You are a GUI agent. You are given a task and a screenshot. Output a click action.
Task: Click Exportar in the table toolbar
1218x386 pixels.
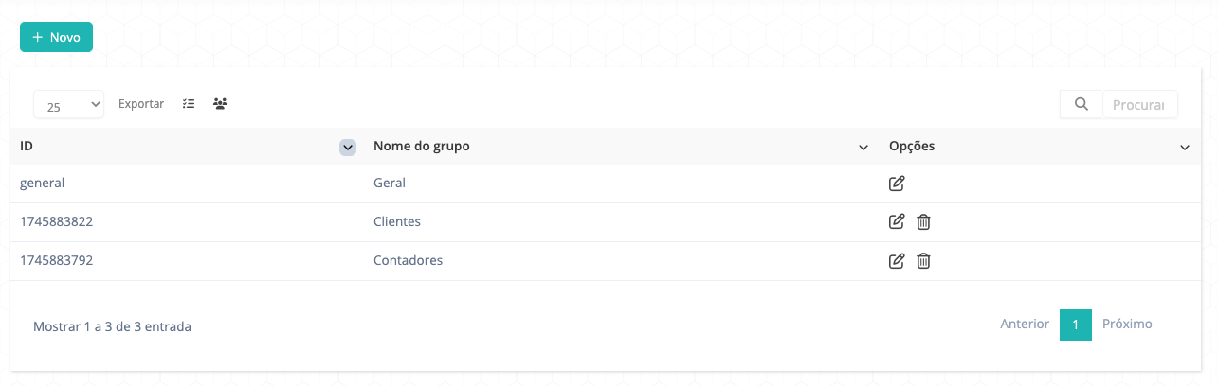pyautogui.click(x=141, y=104)
